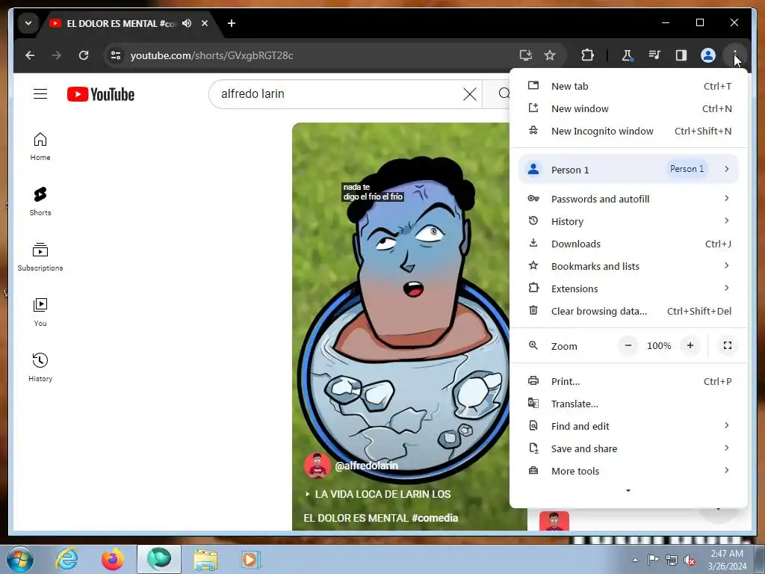Open the Extensions puzzle icon in toolbar

coord(587,55)
